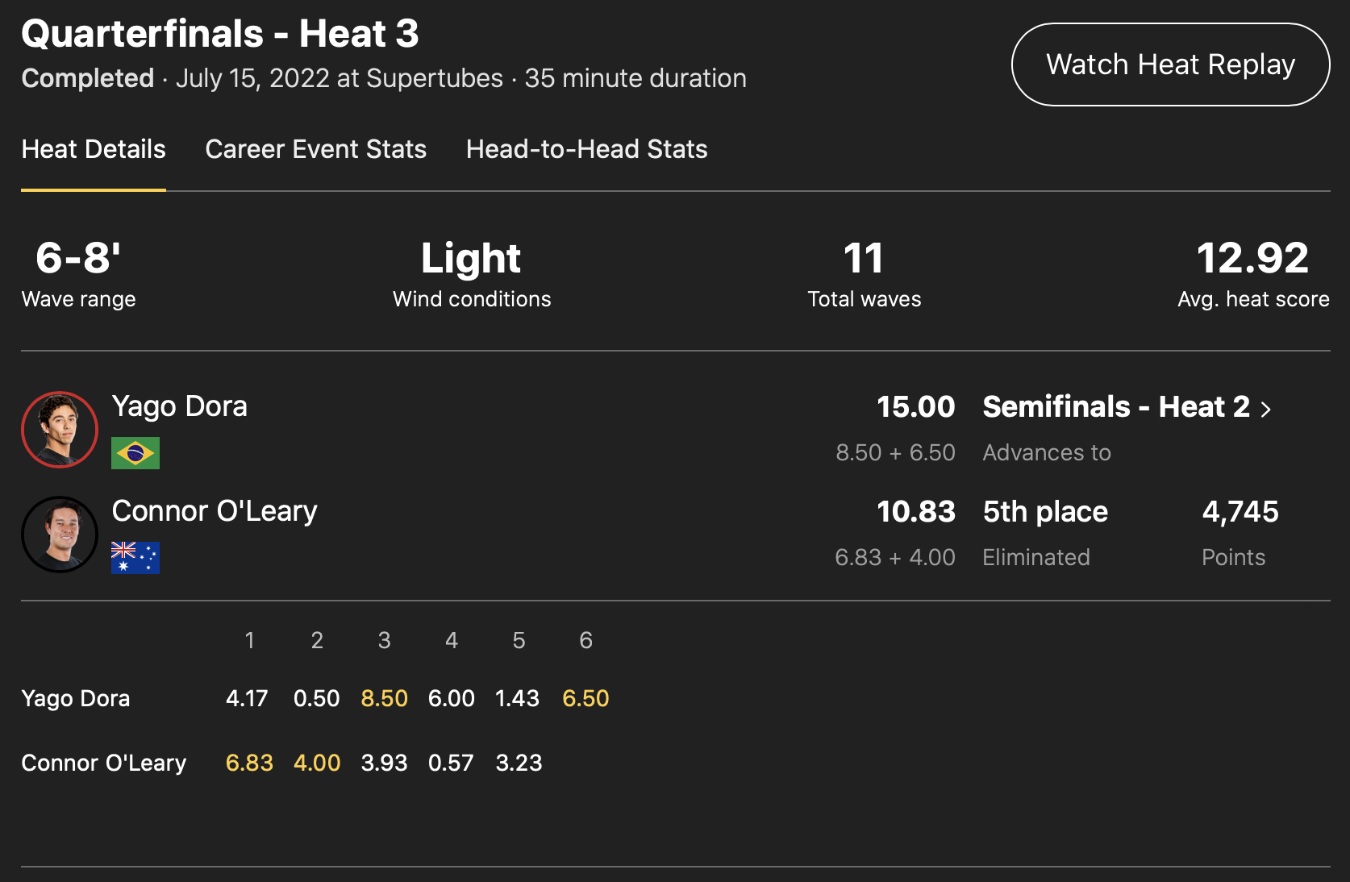
Task: Click the 4,745 Points value
Action: click(x=1240, y=512)
